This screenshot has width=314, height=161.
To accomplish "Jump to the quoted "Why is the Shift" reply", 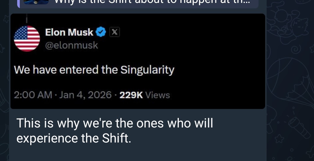I will click(x=151, y=2).
